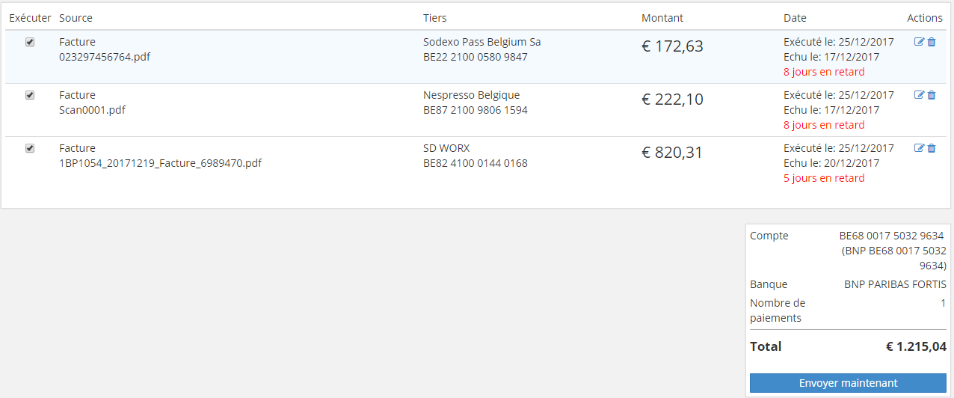Open Scan0001.pdf source file

tap(92, 110)
